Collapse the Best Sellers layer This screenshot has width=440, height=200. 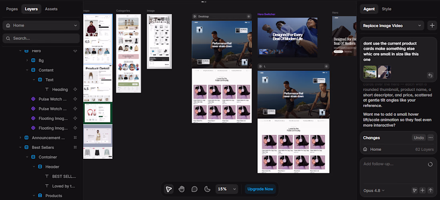(20, 147)
